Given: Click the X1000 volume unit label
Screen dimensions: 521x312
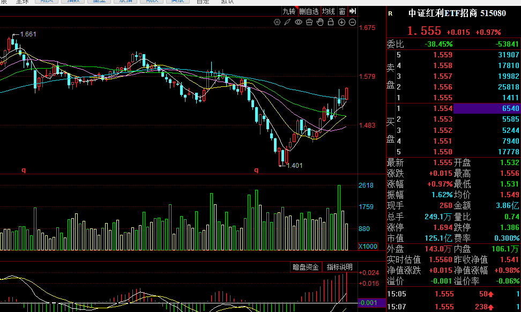Looking at the screenshot, I should coord(368,246).
